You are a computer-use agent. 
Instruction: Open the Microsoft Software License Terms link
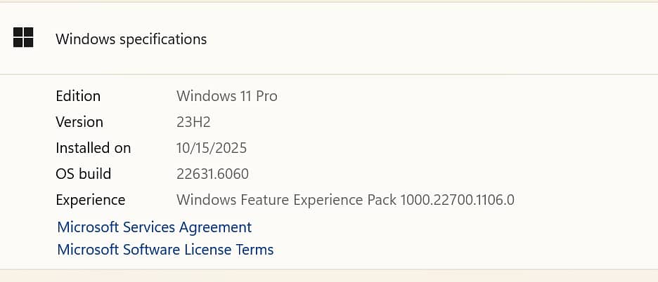[165, 250]
